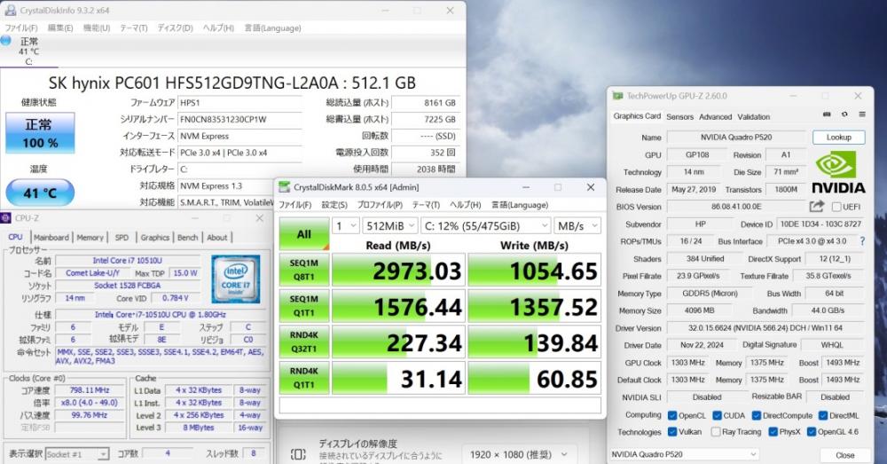
Task: Toggle the UEFI checkbox in GPU-Z
Action: pyautogui.click(x=836, y=207)
